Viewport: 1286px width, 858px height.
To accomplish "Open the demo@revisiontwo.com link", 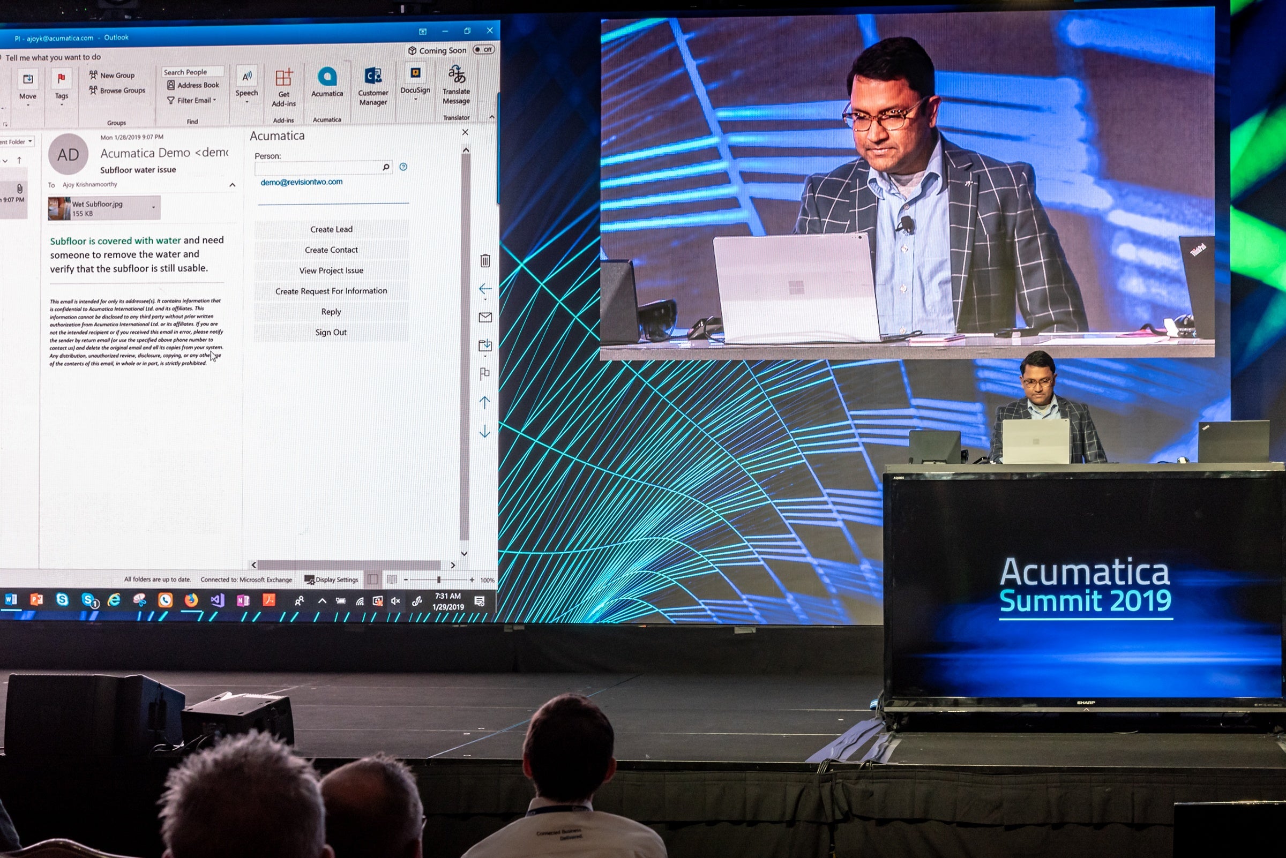I will [x=302, y=182].
